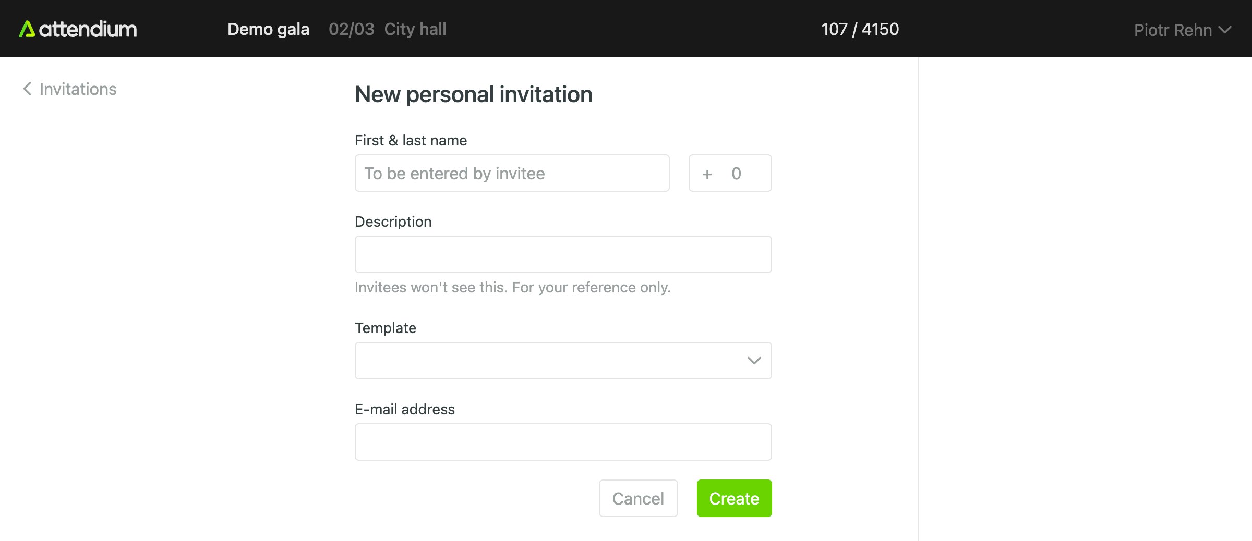Image resolution: width=1252 pixels, height=541 pixels.
Task: Click into the Description text field
Action: coord(563,254)
